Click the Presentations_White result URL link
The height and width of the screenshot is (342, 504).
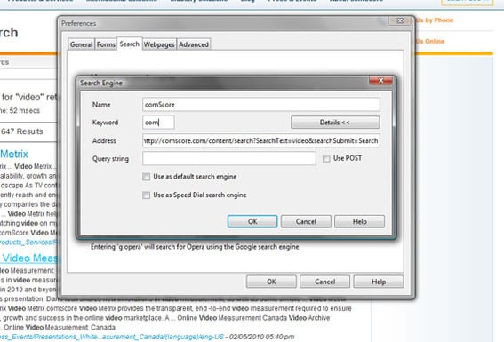pos(112,337)
